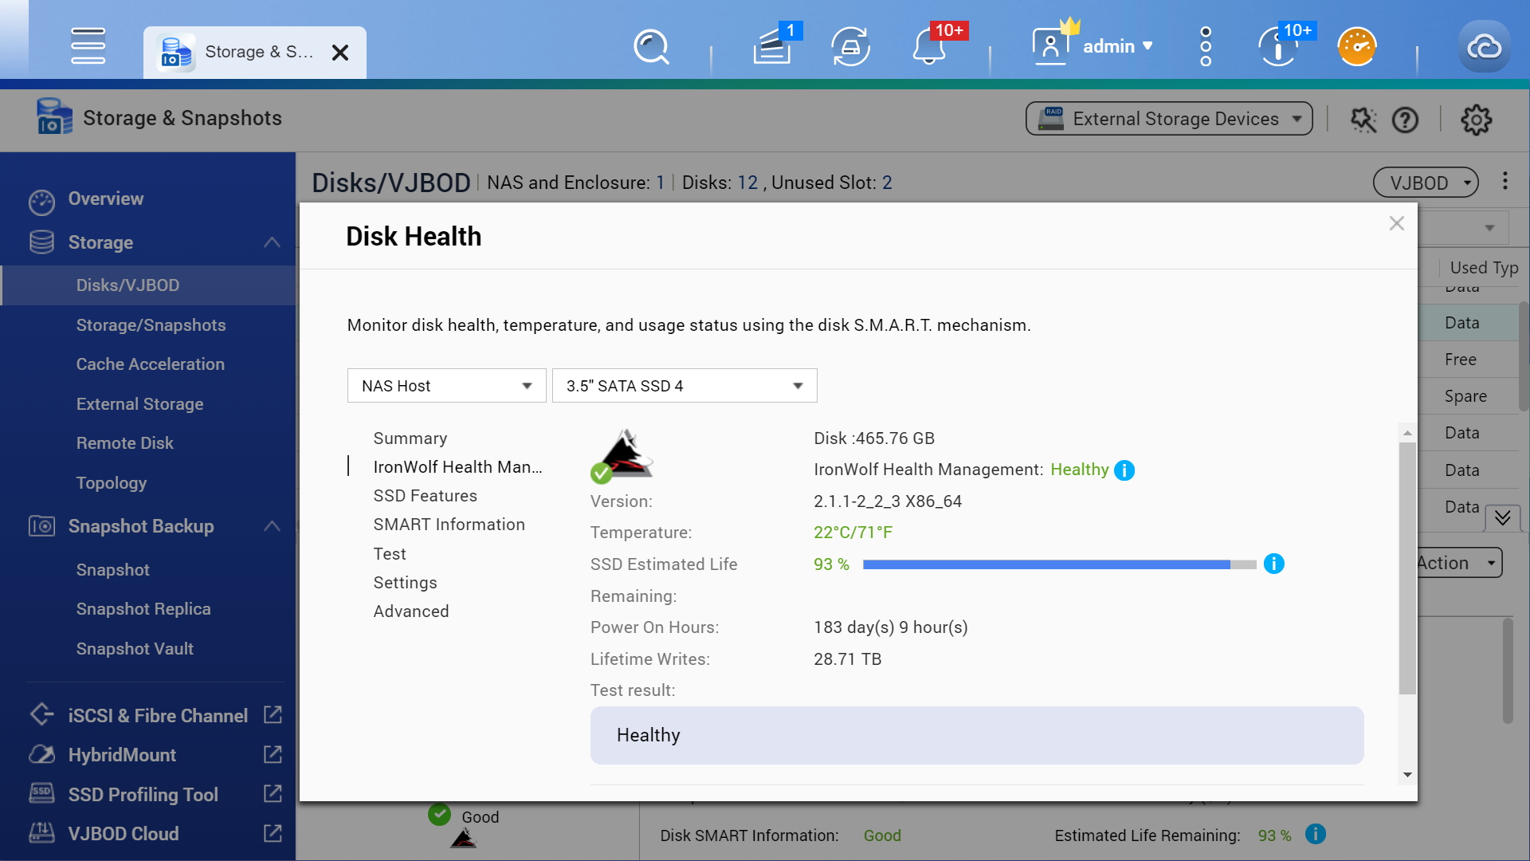Click the SSD Features menu item
This screenshot has width=1530, height=861.
426,496
